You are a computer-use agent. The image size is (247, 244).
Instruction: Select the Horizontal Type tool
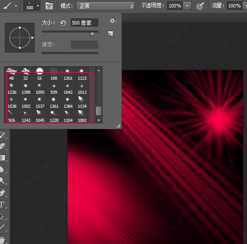[2, 204]
